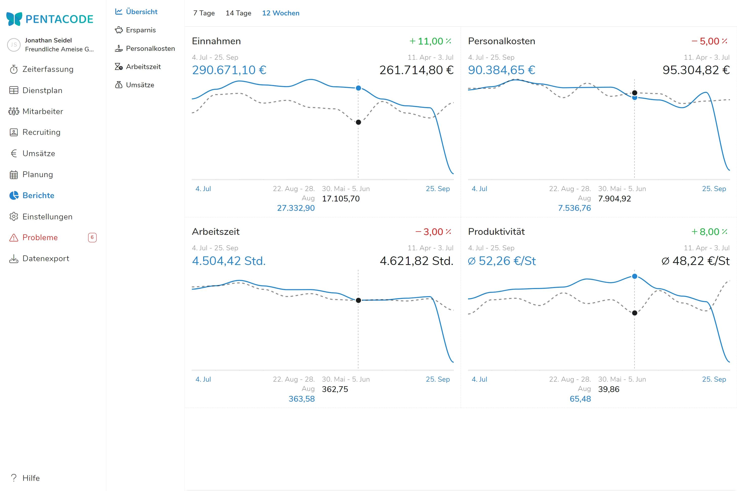
Task: Click the Ersparnis piggy bank icon
Action: pyautogui.click(x=119, y=30)
